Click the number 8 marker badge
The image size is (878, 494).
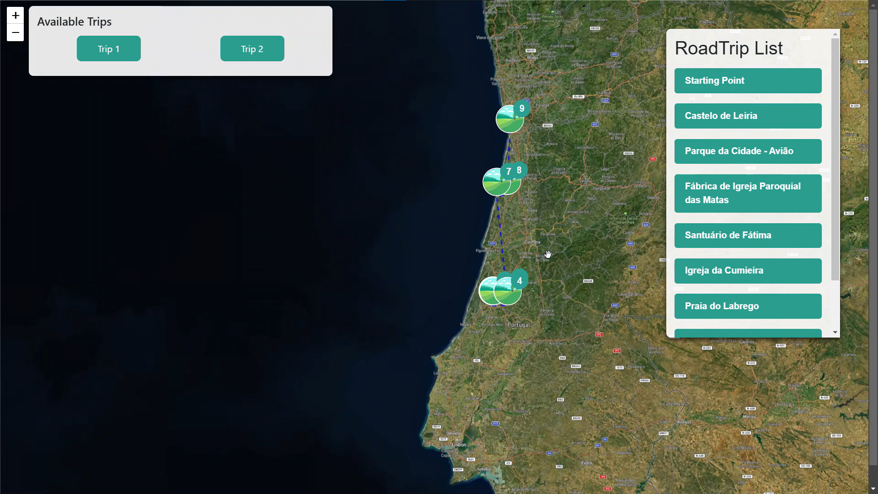[x=519, y=170]
